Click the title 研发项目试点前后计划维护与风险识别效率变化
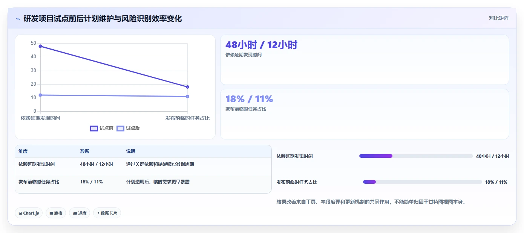The height and width of the screenshot is (233, 524). coord(103,18)
